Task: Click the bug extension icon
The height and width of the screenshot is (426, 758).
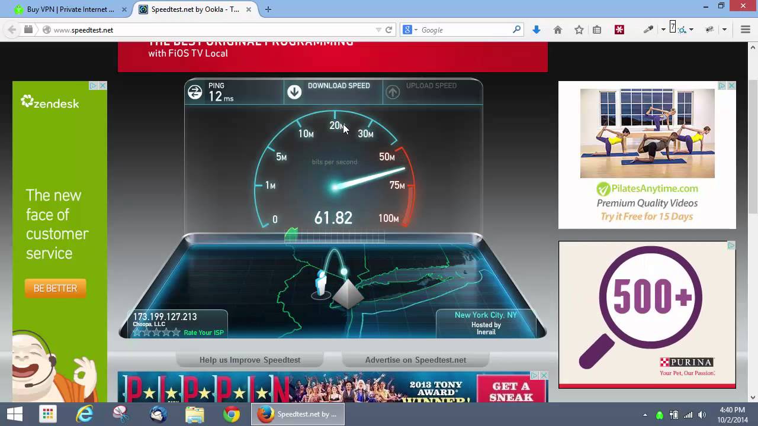Action: (x=710, y=30)
